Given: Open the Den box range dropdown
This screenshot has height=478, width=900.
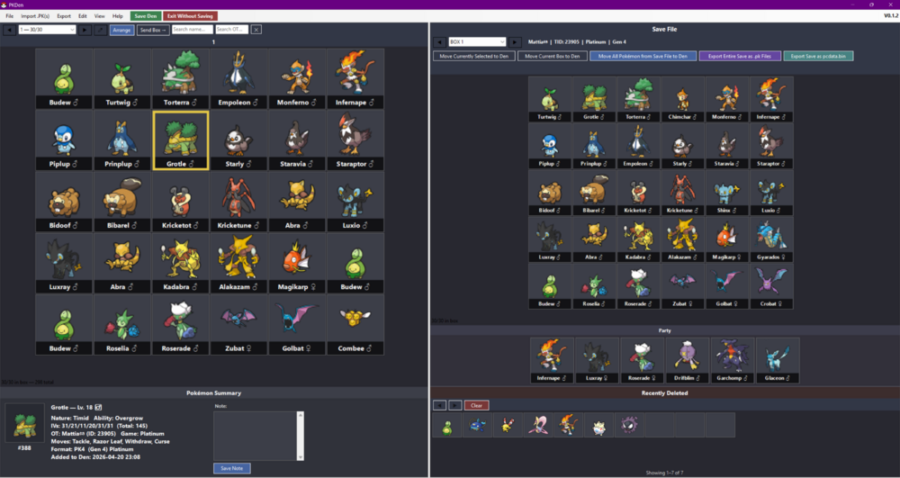Looking at the screenshot, I should coord(47,30).
